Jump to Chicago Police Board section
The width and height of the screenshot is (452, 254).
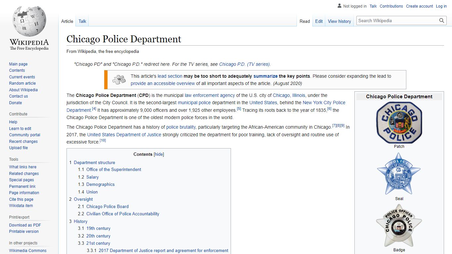107,207
